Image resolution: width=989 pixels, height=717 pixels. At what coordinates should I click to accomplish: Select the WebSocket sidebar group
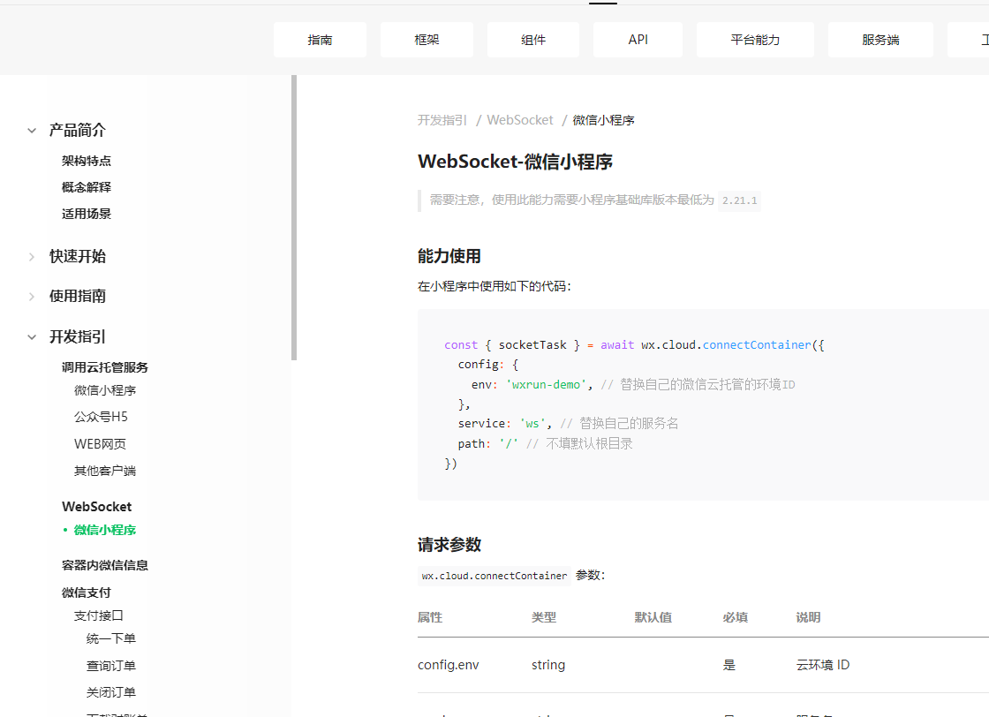point(96,506)
